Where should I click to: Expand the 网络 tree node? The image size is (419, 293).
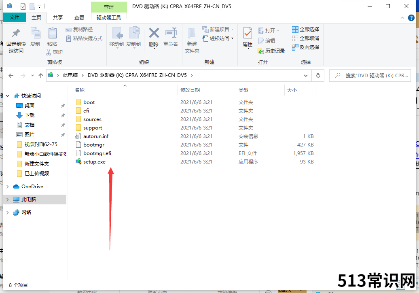7,212
